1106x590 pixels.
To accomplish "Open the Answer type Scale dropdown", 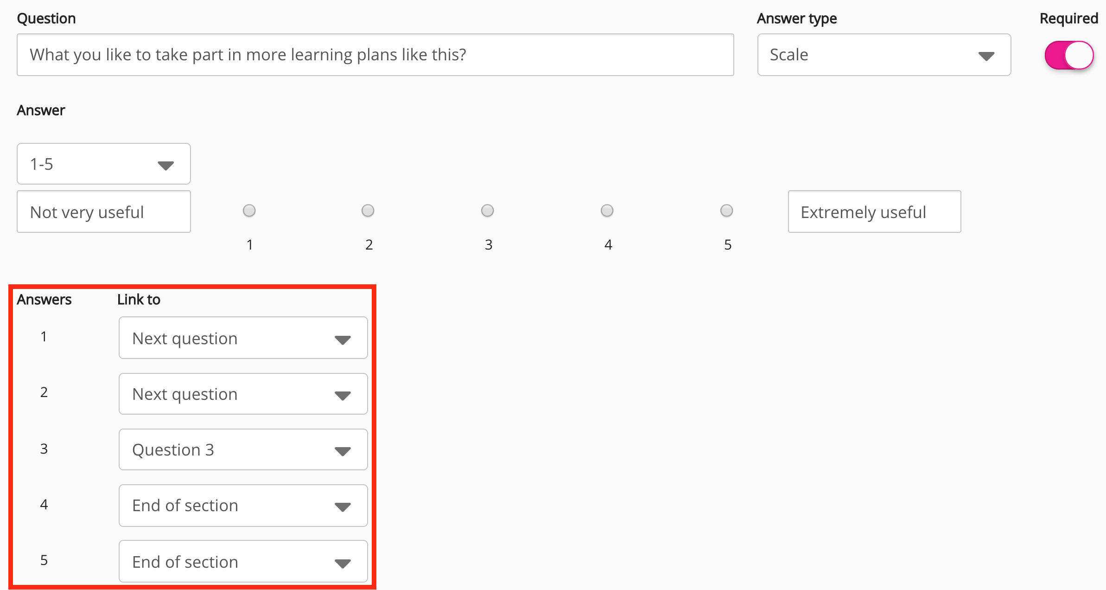I will tap(884, 55).
